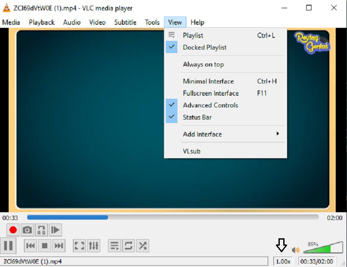The image size is (347, 267).
Task: Open the Tools menu
Action: (x=152, y=22)
